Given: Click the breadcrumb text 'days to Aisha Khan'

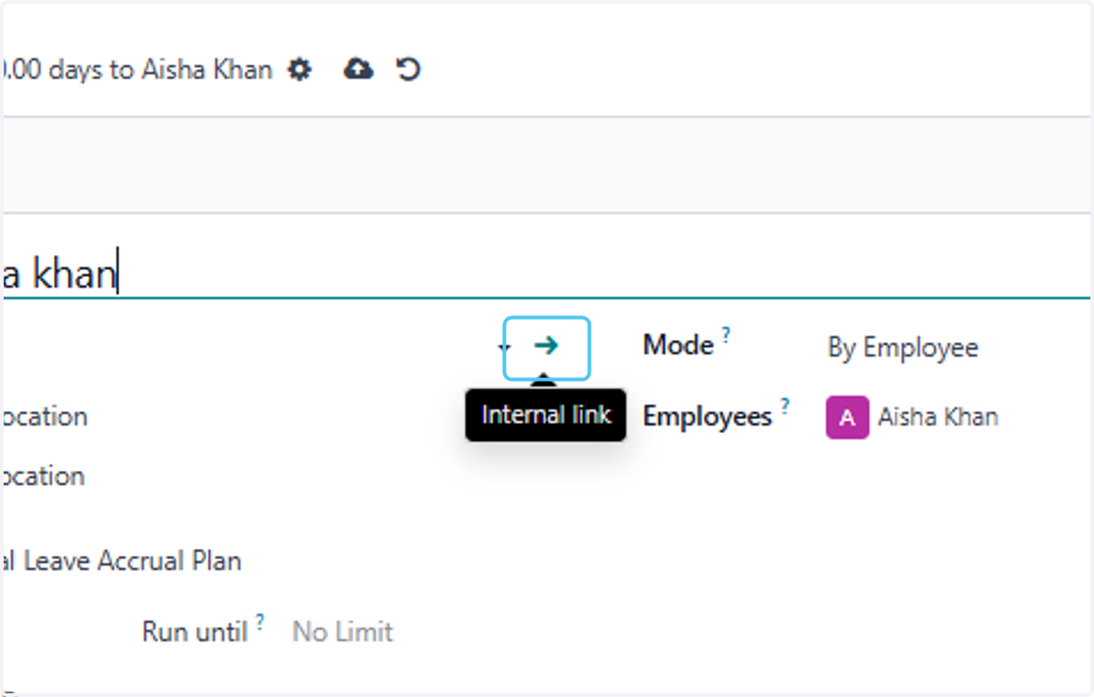Looking at the screenshot, I should 160,70.
